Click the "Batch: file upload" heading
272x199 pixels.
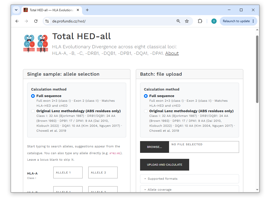[x=161, y=74]
